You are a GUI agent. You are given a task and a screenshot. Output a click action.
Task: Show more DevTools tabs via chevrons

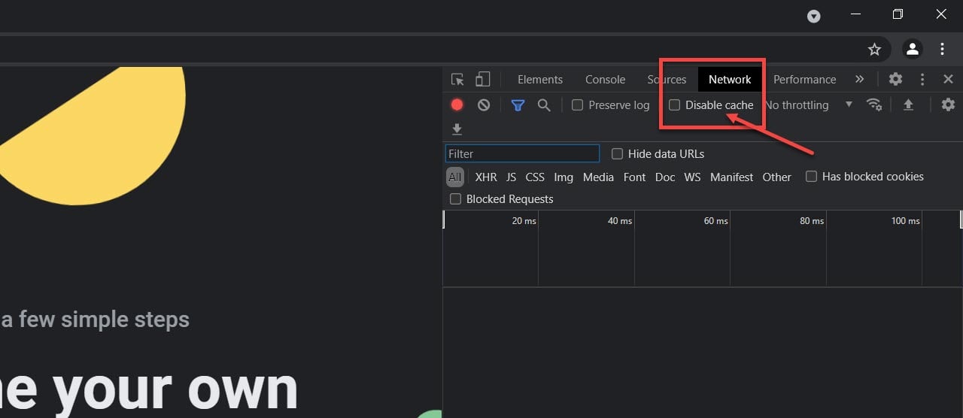point(859,79)
